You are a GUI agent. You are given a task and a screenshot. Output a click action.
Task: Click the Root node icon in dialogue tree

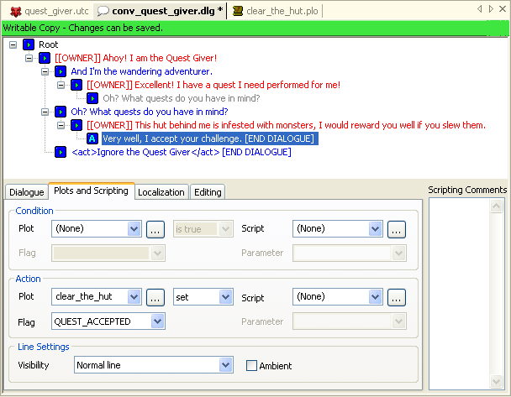click(28, 44)
